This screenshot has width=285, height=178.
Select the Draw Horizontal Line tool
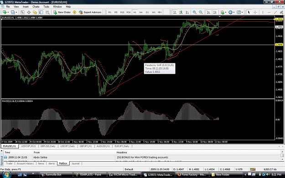269,12
